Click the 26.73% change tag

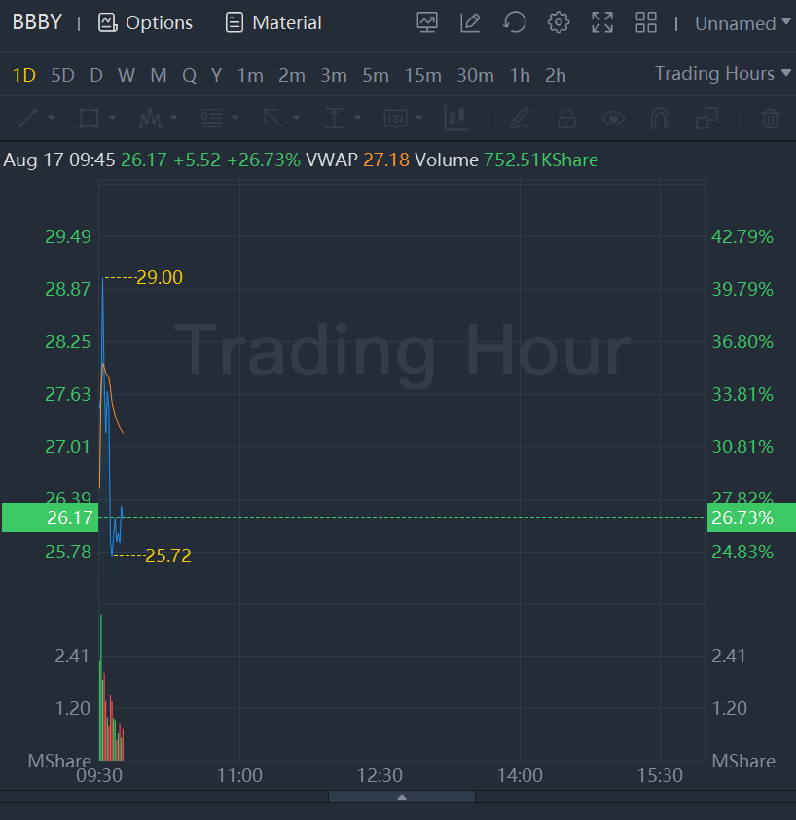tap(751, 517)
